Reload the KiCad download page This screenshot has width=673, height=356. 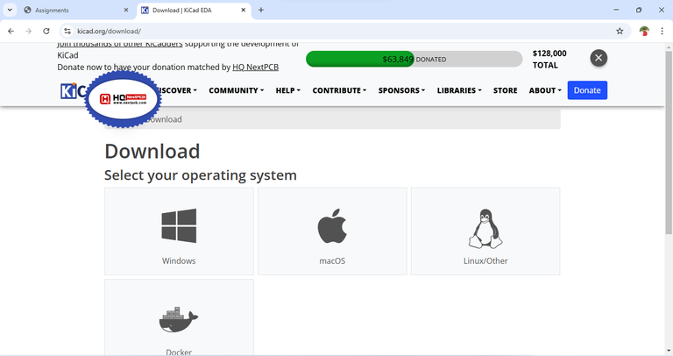point(46,31)
